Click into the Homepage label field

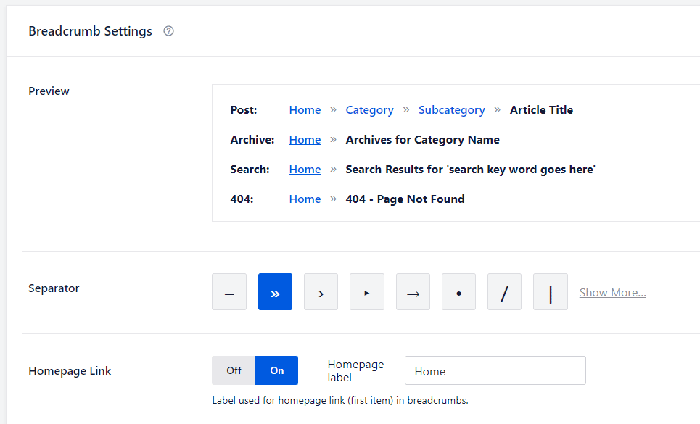click(495, 370)
